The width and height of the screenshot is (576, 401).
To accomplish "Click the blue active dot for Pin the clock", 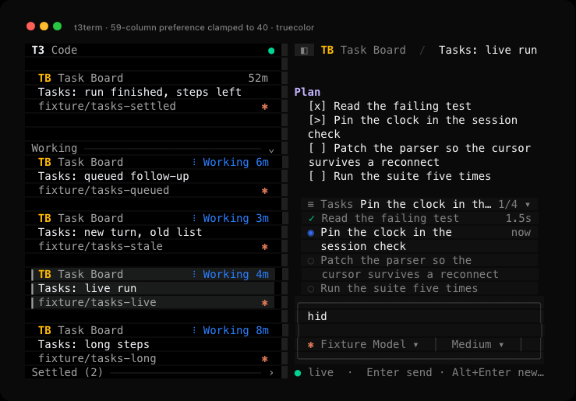I will pyautogui.click(x=311, y=233).
